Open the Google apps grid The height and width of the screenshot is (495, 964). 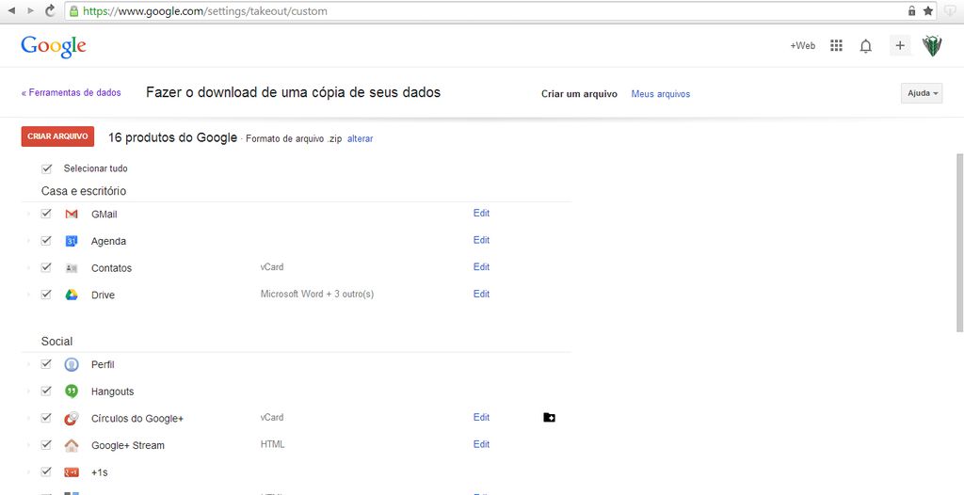pyautogui.click(x=836, y=45)
